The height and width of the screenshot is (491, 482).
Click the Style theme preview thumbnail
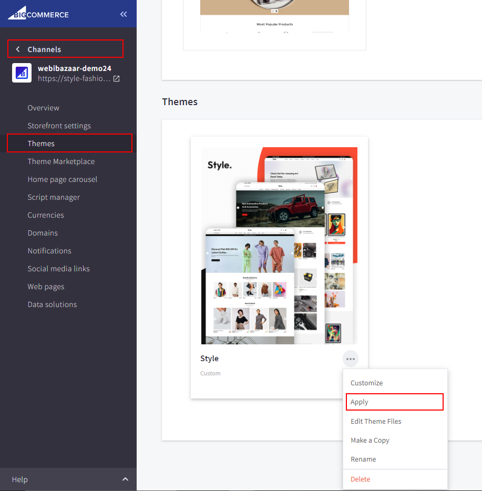[279, 245]
